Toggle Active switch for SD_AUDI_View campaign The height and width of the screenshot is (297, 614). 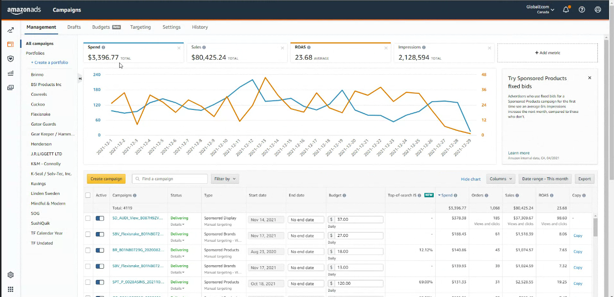[x=100, y=218]
